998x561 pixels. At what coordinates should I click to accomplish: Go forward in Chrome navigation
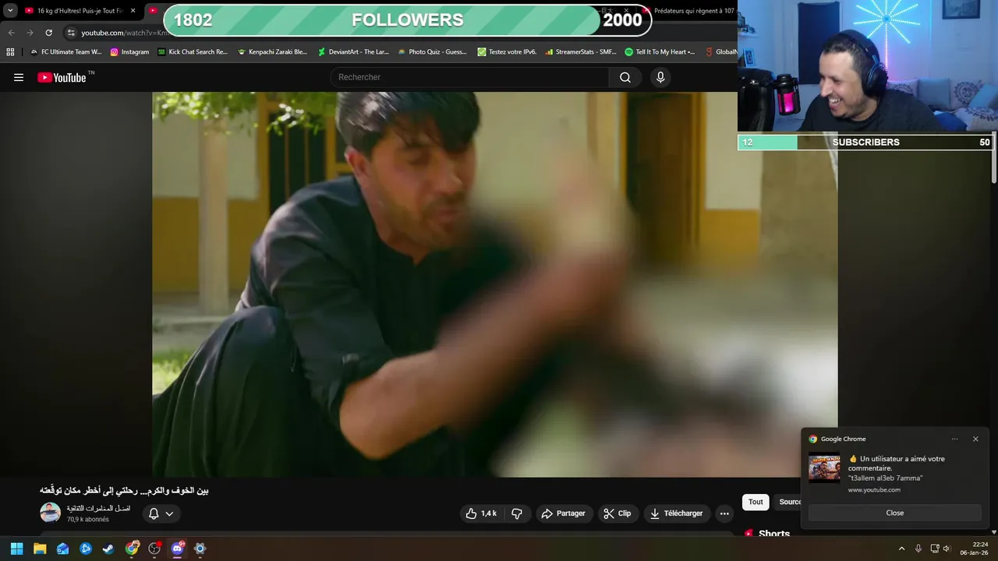30,33
